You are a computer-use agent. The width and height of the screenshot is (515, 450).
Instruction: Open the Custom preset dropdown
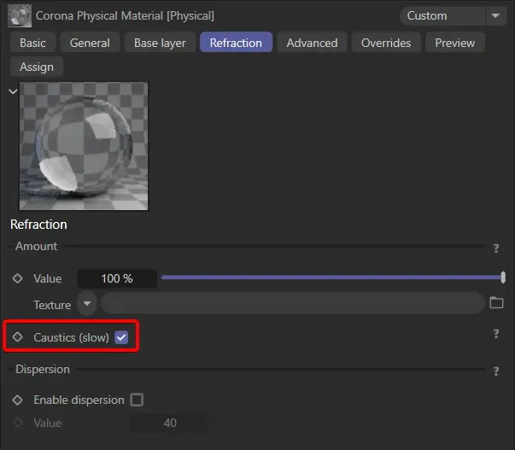click(x=442, y=15)
